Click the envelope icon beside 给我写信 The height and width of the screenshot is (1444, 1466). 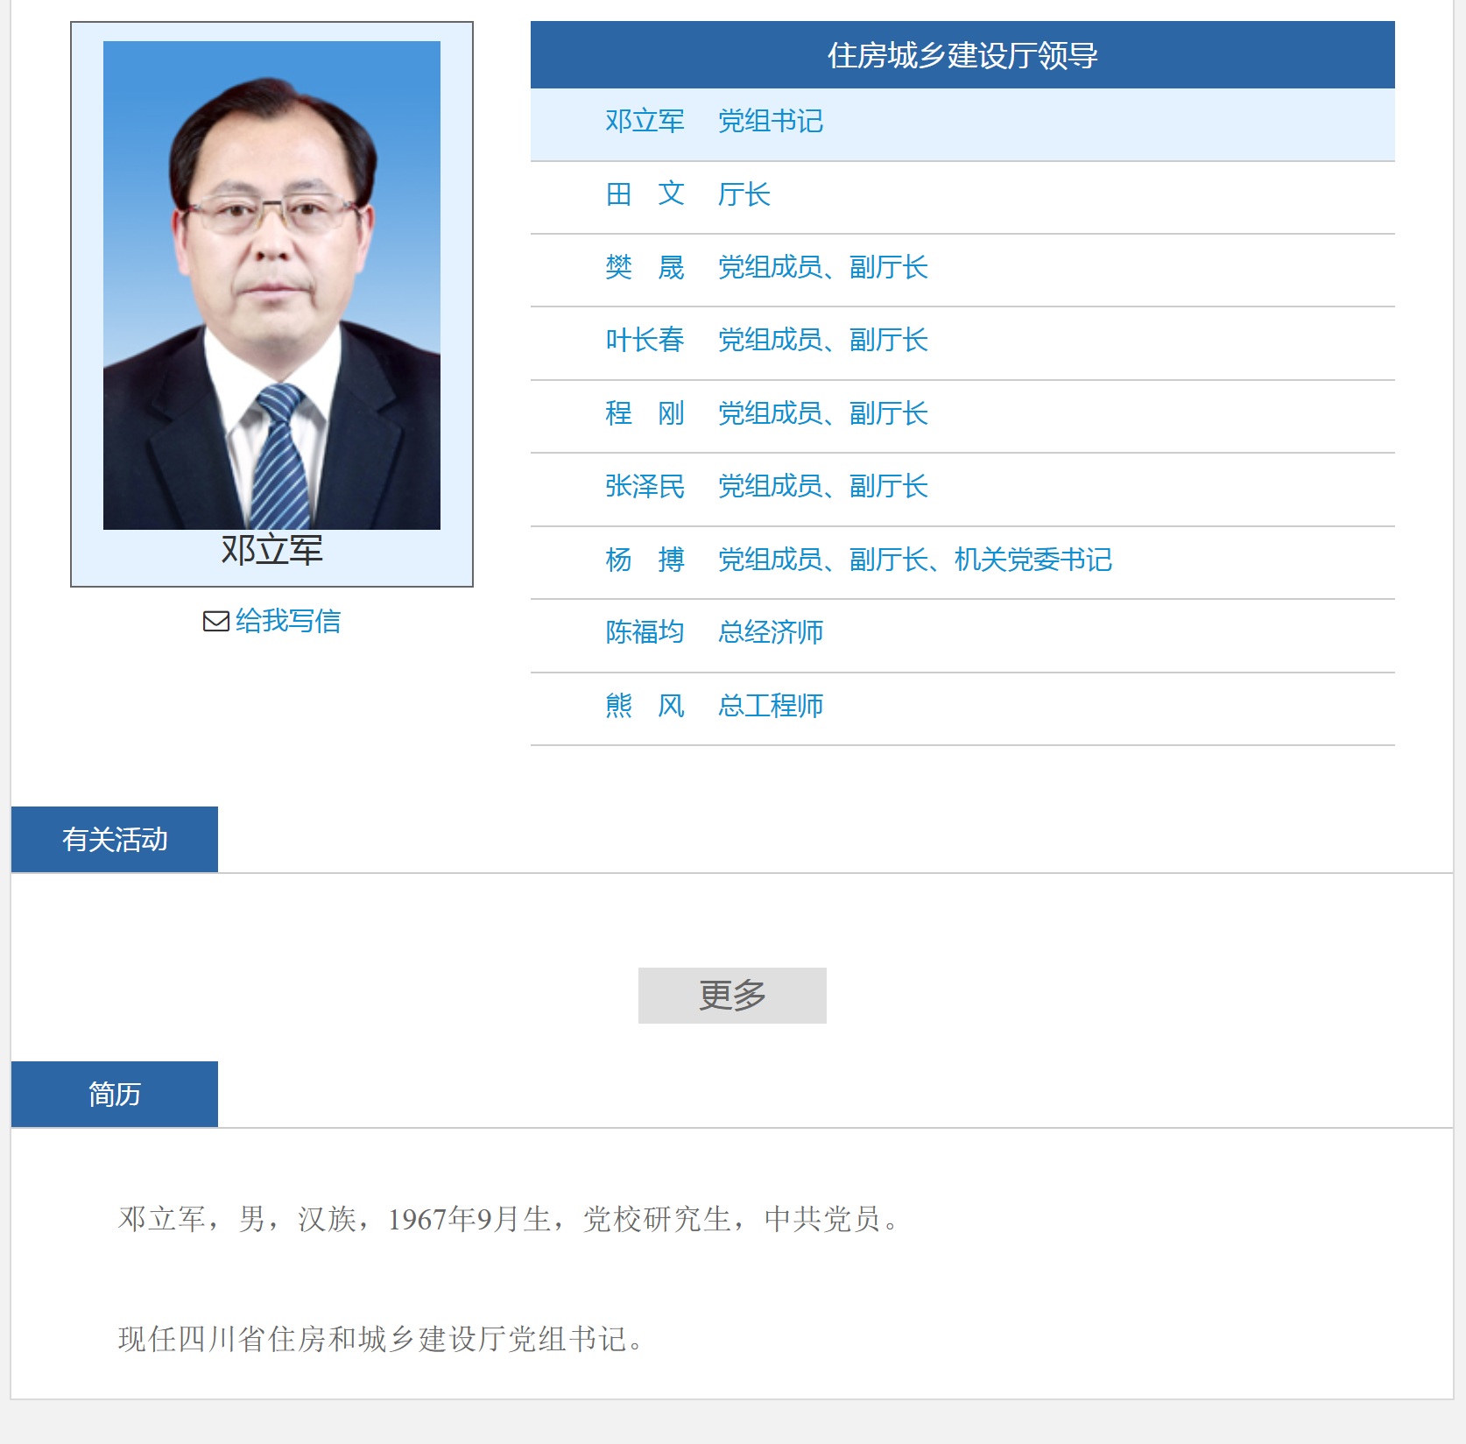click(x=215, y=621)
